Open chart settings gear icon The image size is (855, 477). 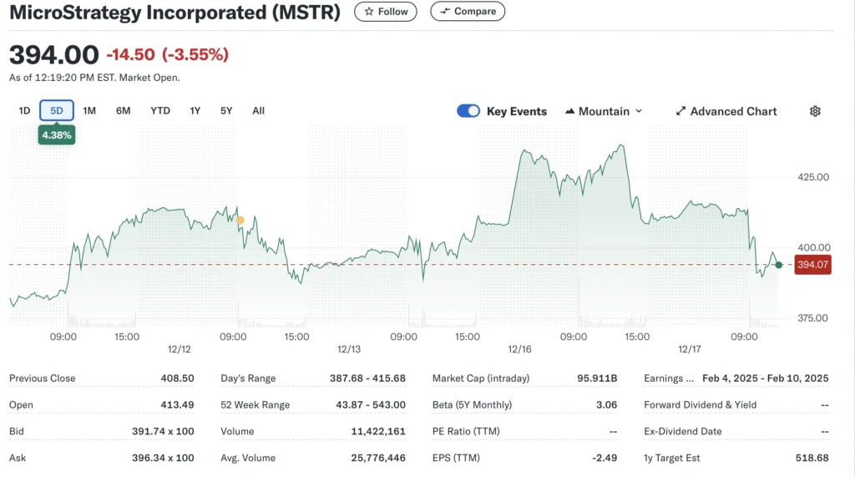pyautogui.click(x=815, y=111)
